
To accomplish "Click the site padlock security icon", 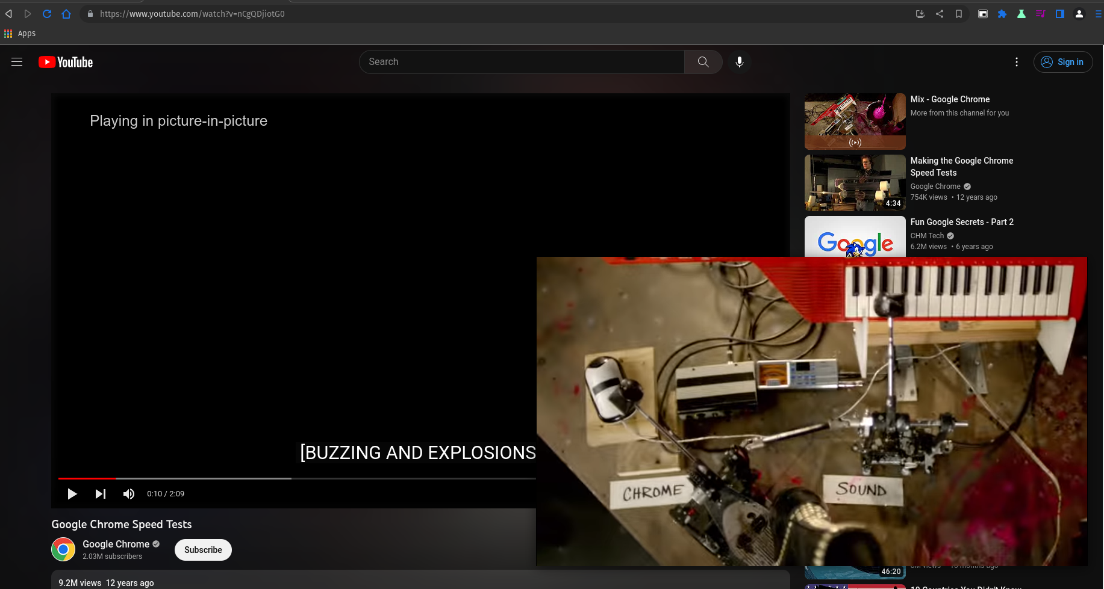I will pyautogui.click(x=90, y=13).
